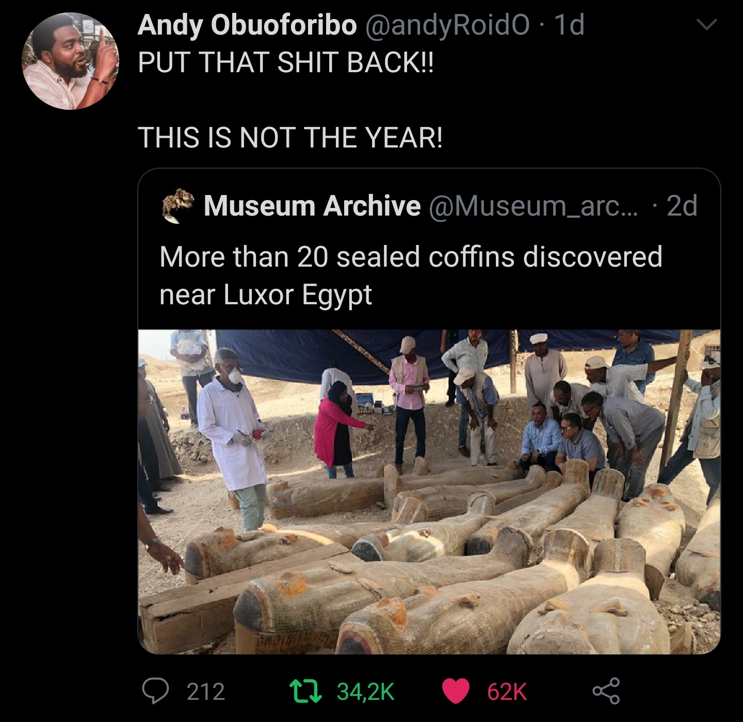Select the PUT THAT SHIT BACK text

(286, 62)
